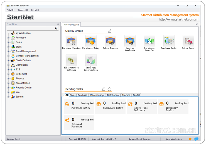Open Purchase Entry pending task card
Screen dimensions: 206x145
[79, 106]
